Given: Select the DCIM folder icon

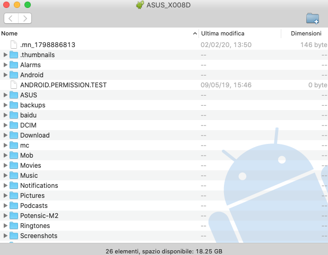Looking at the screenshot, I should coord(14,125).
